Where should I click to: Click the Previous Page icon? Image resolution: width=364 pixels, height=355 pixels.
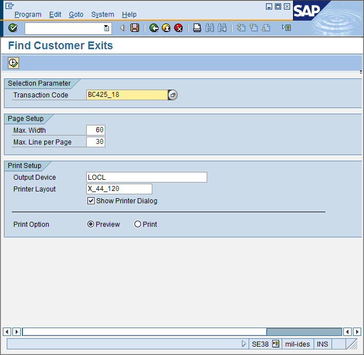pos(254,28)
